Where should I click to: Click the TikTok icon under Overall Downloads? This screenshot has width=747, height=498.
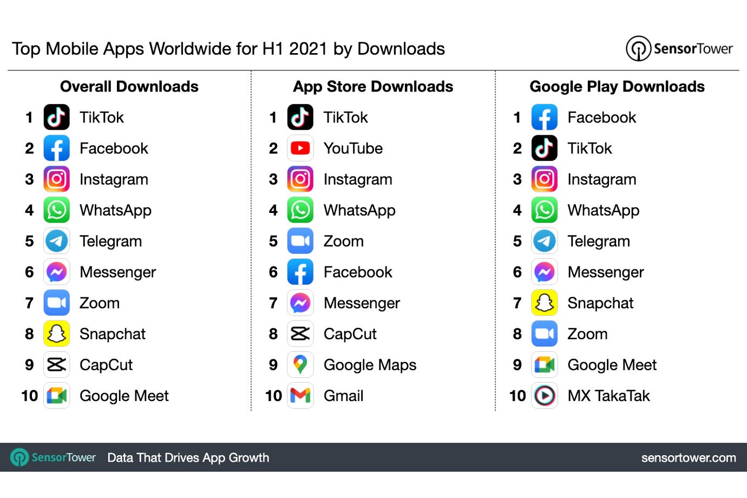click(x=56, y=118)
